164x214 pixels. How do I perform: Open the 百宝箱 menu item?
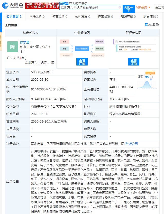(159, 7)
